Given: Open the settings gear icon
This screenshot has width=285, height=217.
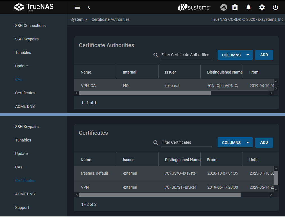Looking at the screenshot, I should click(262, 7).
